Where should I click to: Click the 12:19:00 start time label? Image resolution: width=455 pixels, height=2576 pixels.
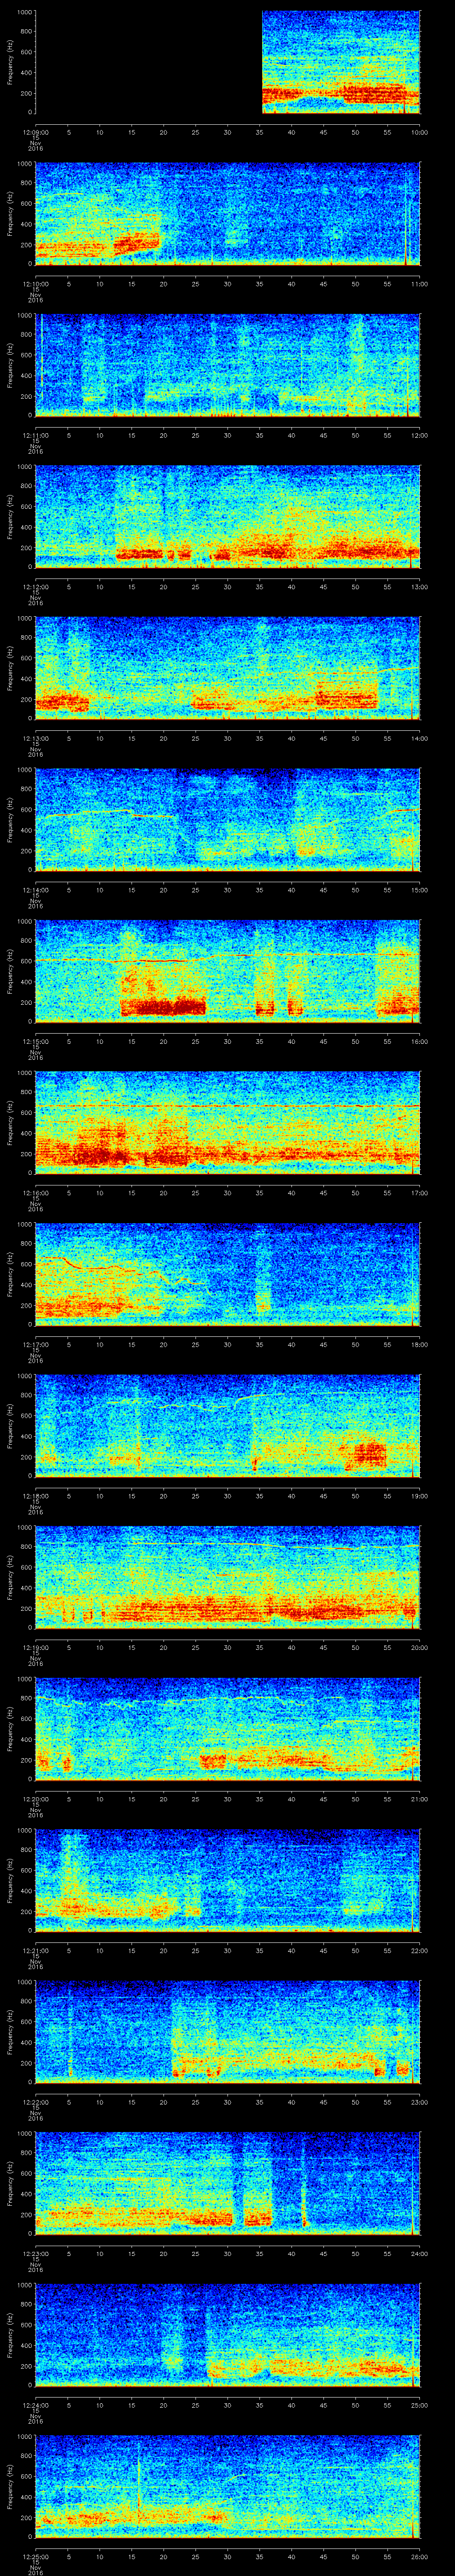tap(35, 1648)
